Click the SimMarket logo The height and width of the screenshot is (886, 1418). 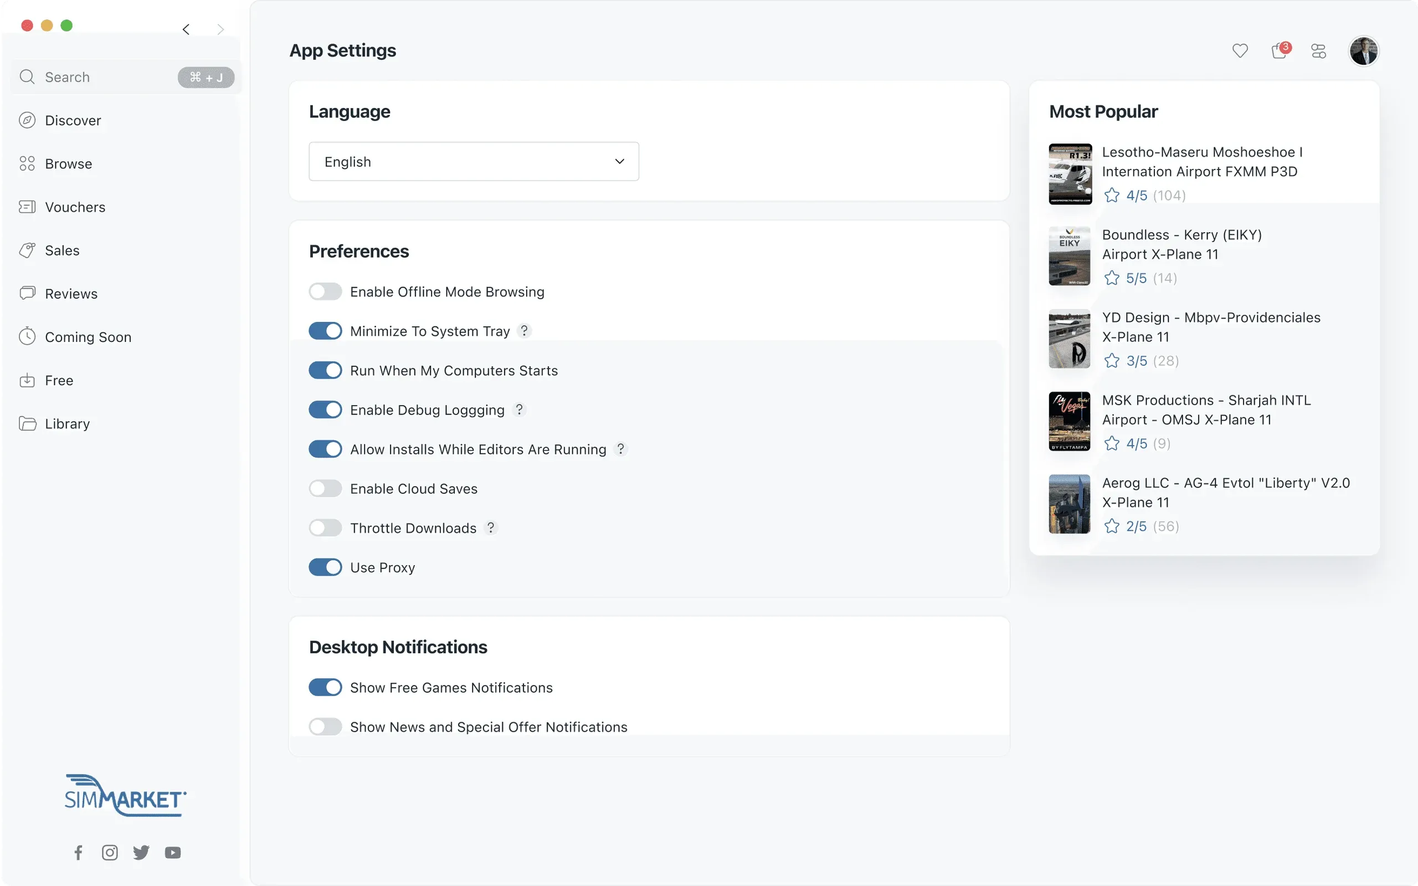(x=125, y=795)
